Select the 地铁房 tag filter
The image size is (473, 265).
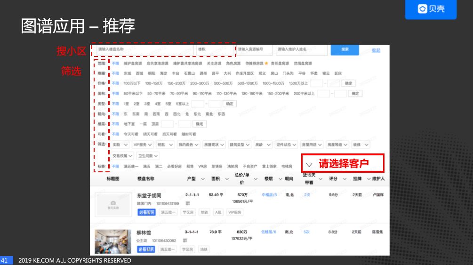[217, 166]
